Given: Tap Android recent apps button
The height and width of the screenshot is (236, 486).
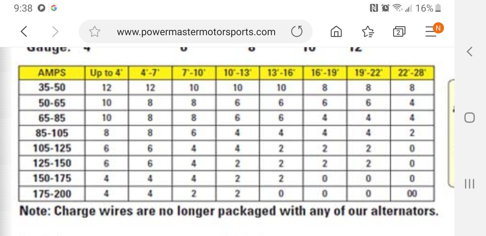Looking at the screenshot, I should pos(470,184).
